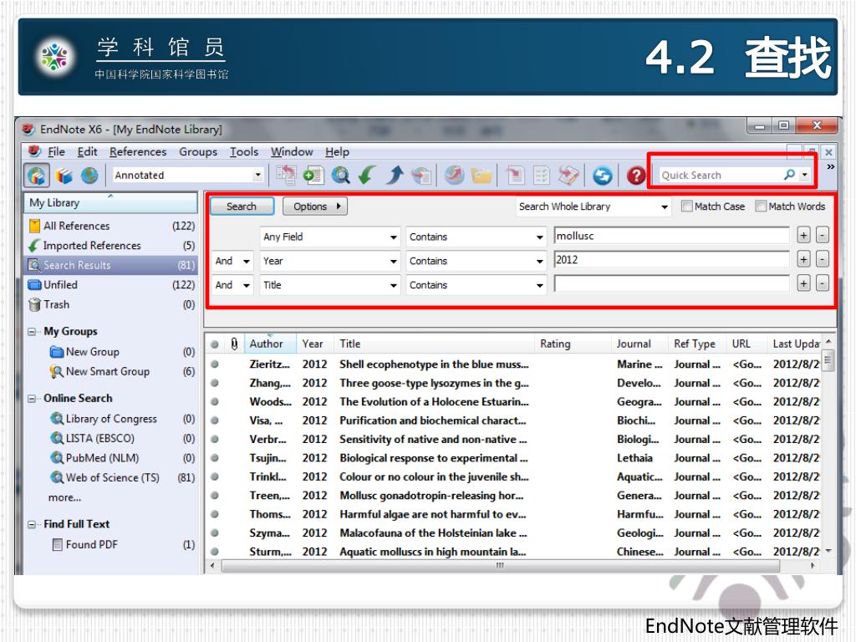This screenshot has height=642, width=856.
Task: Open the References menu
Action: (x=138, y=152)
